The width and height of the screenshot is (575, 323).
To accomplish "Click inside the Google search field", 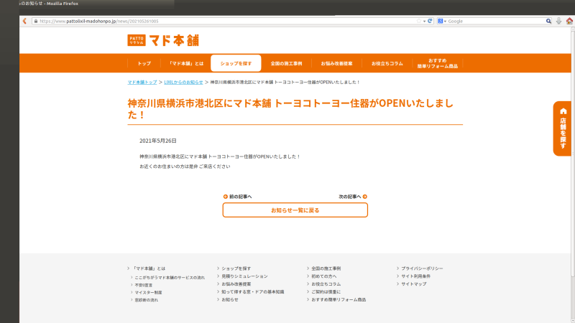I will click(x=496, y=22).
